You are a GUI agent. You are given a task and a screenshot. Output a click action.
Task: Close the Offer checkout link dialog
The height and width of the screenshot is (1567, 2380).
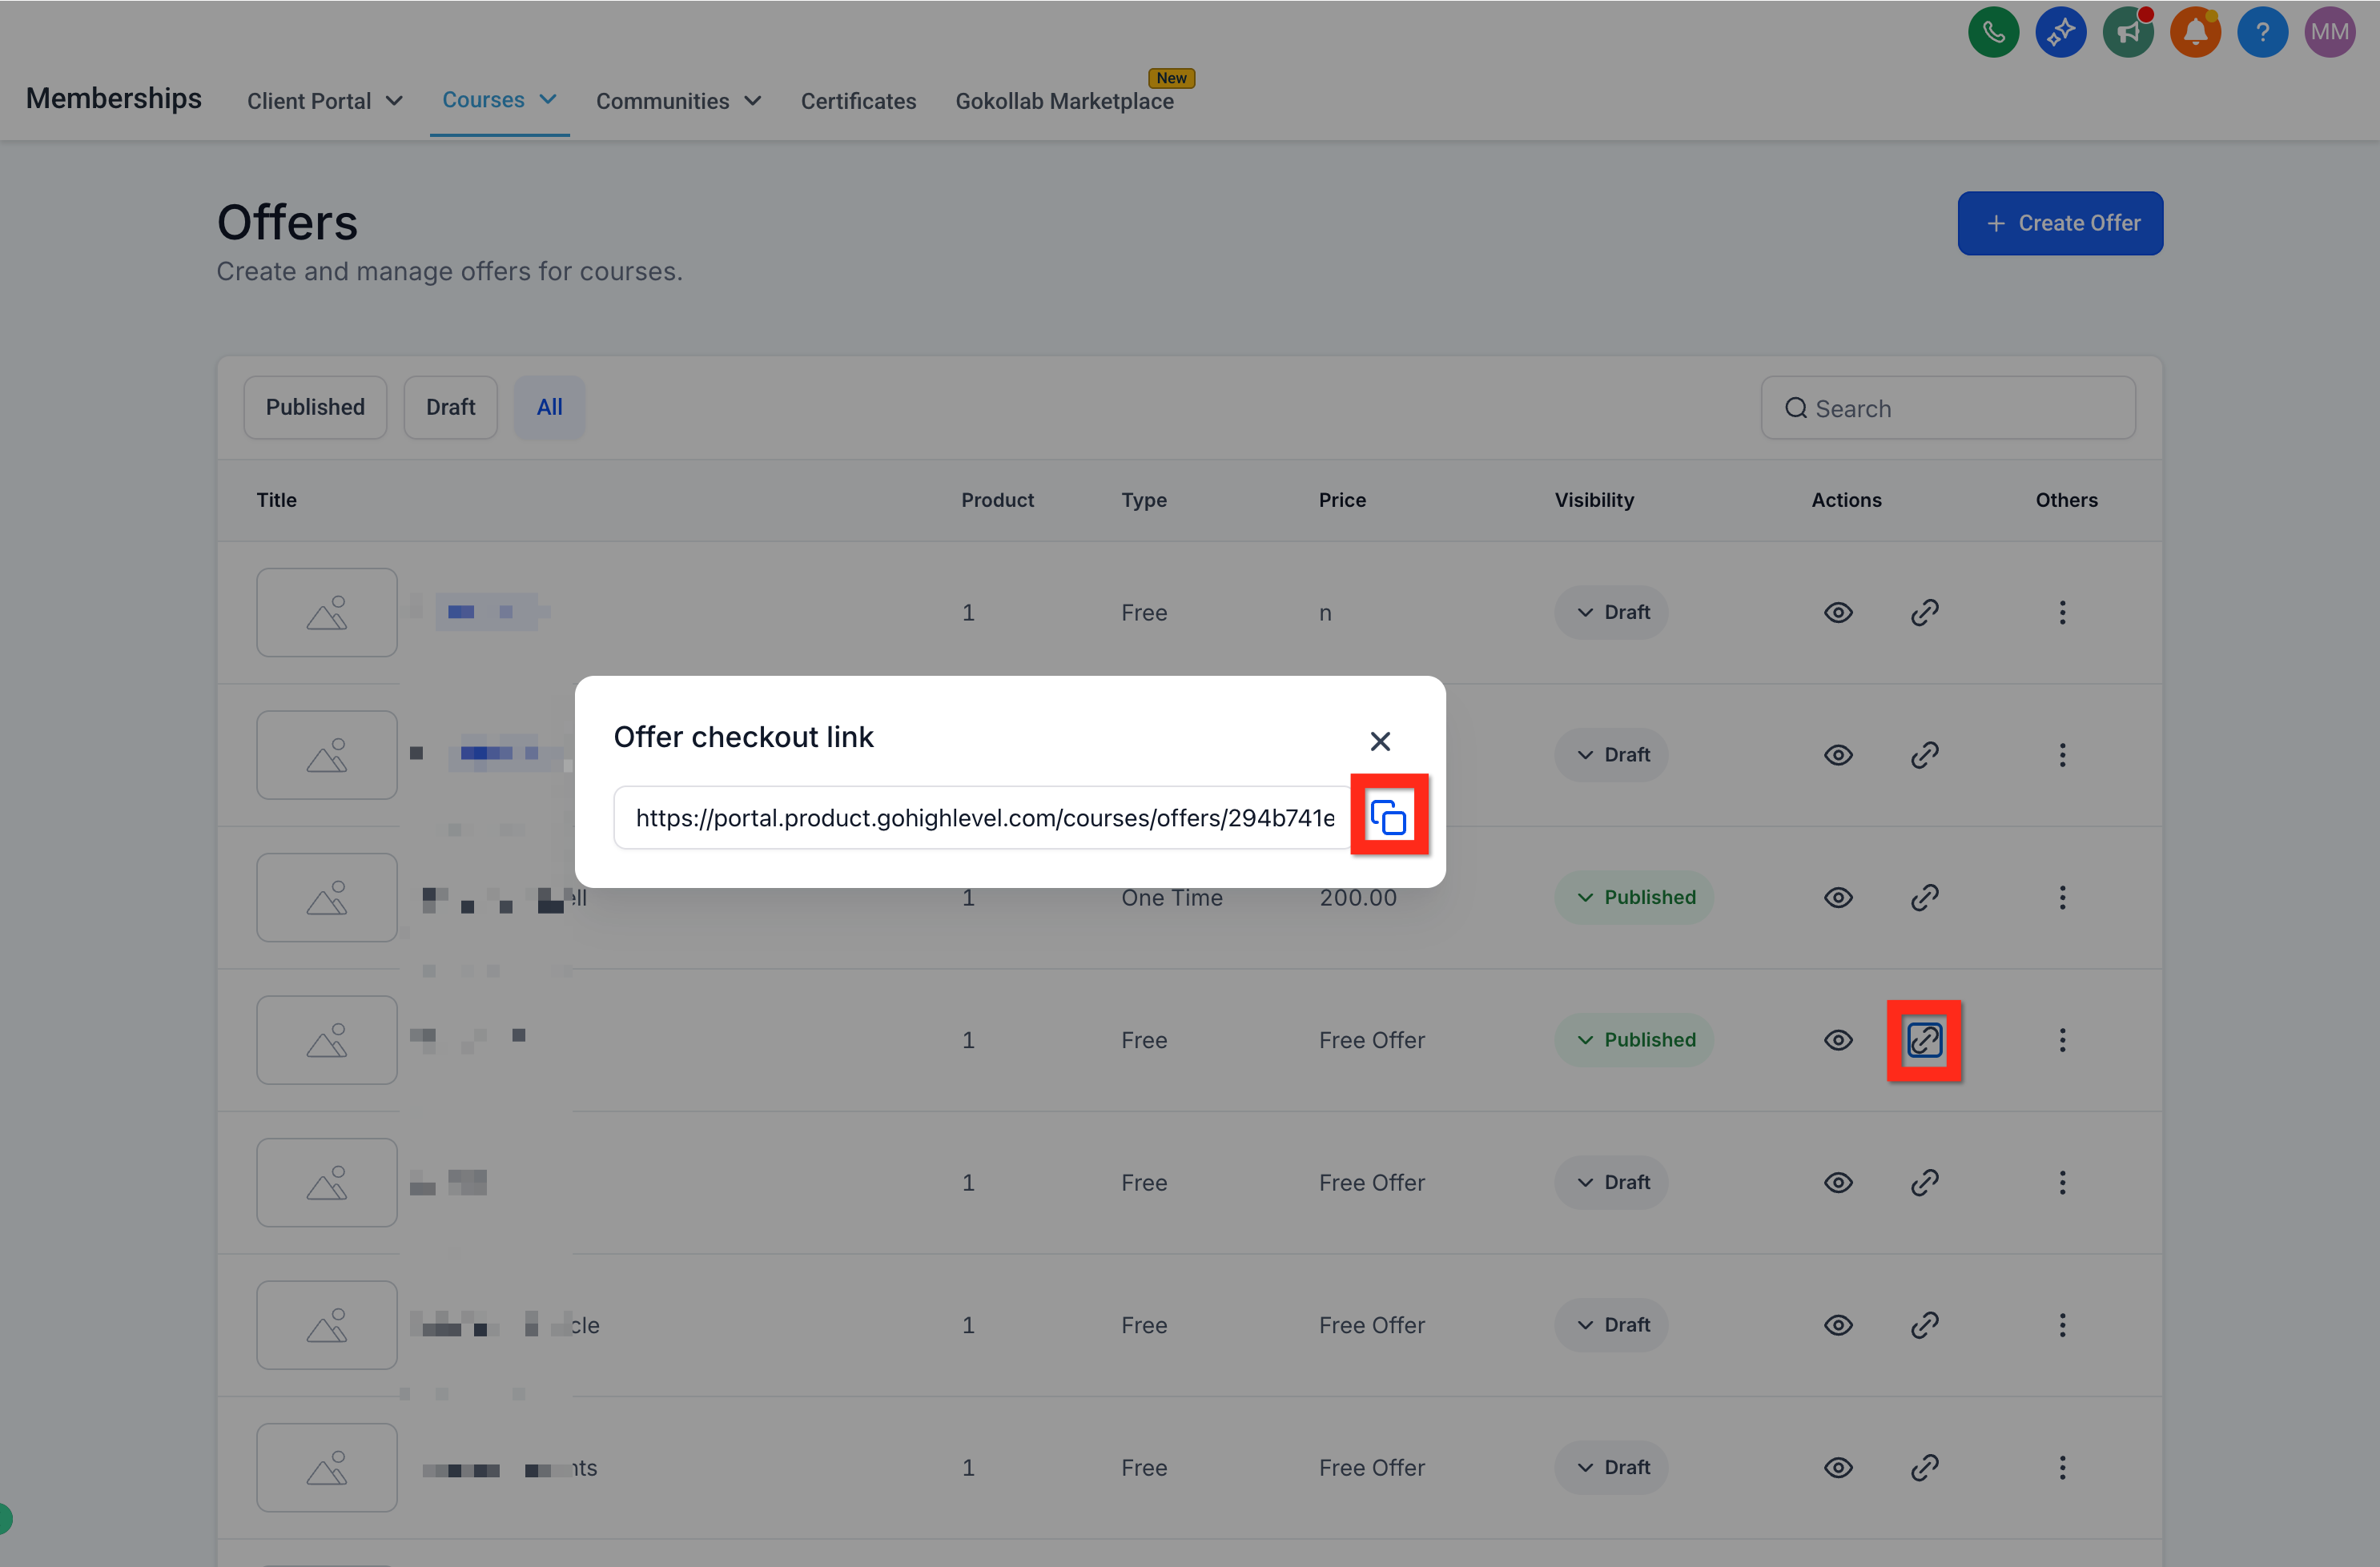(1380, 741)
